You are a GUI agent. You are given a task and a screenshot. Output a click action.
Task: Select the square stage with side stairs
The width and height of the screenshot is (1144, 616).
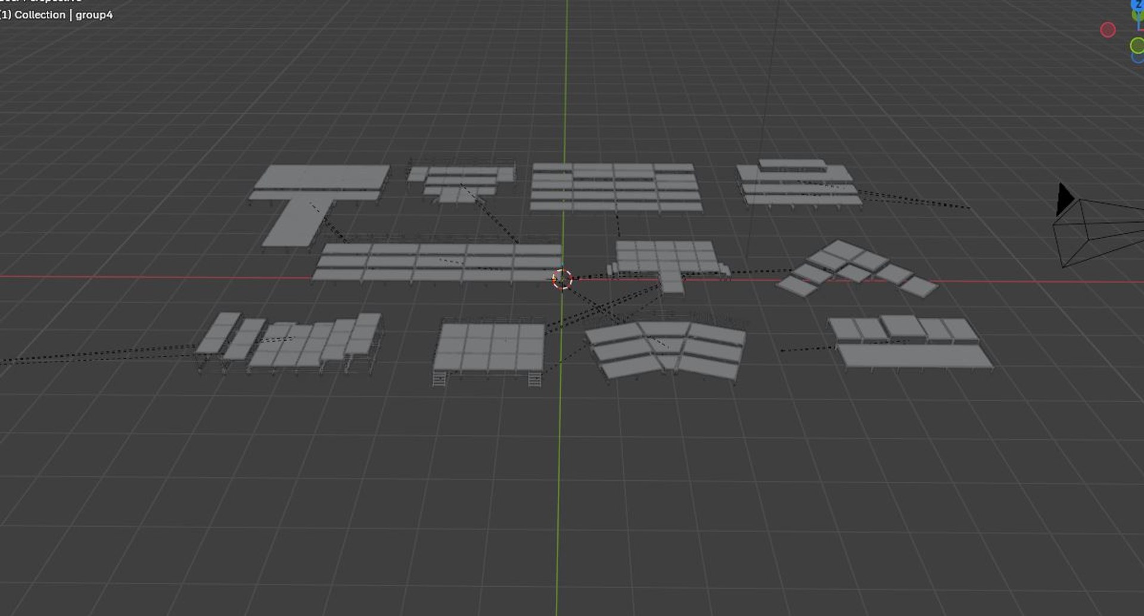[489, 354]
